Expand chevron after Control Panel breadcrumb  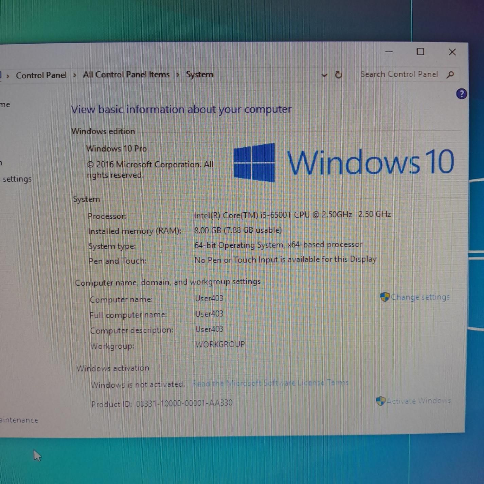75,75
